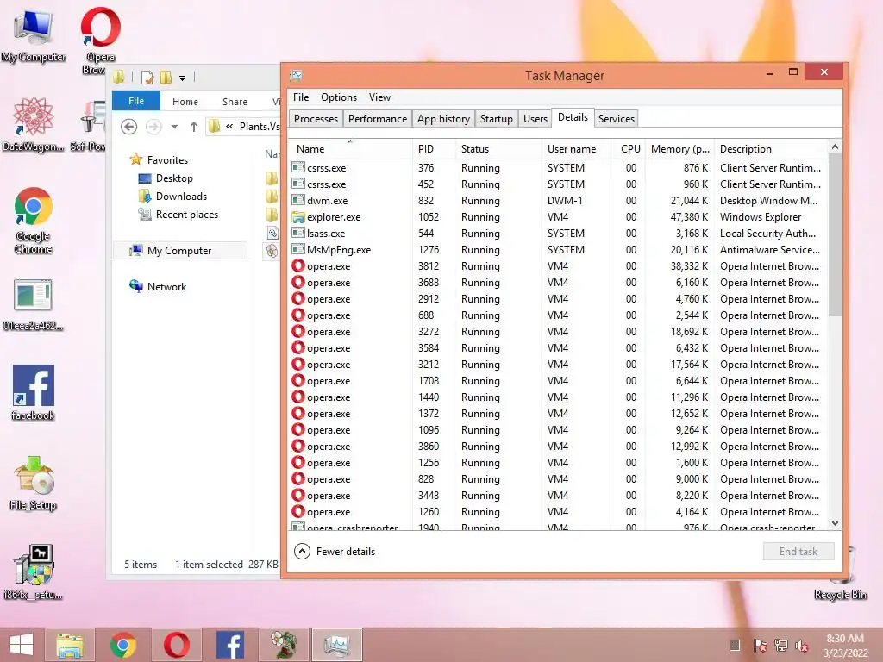The image size is (883, 662).
Task: Click the volume muted tray icon
Action: point(802,646)
